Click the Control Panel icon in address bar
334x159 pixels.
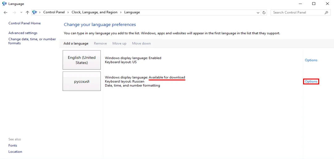click(35, 12)
